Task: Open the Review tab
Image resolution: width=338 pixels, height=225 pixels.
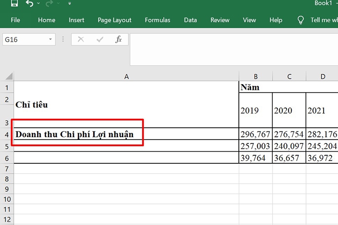Action: pyautogui.click(x=220, y=20)
